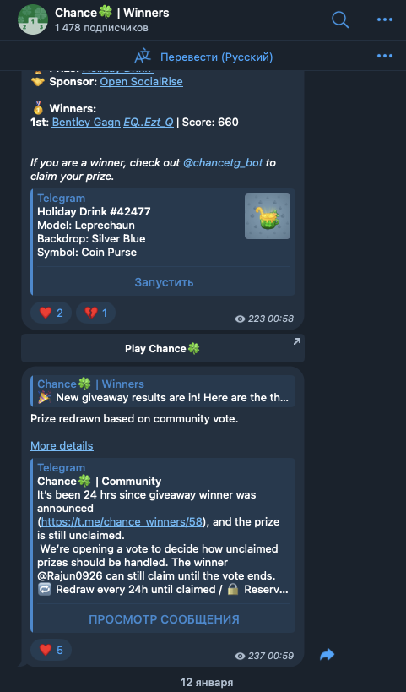Click the Play Chance button
The width and height of the screenshot is (406, 692).
click(163, 349)
